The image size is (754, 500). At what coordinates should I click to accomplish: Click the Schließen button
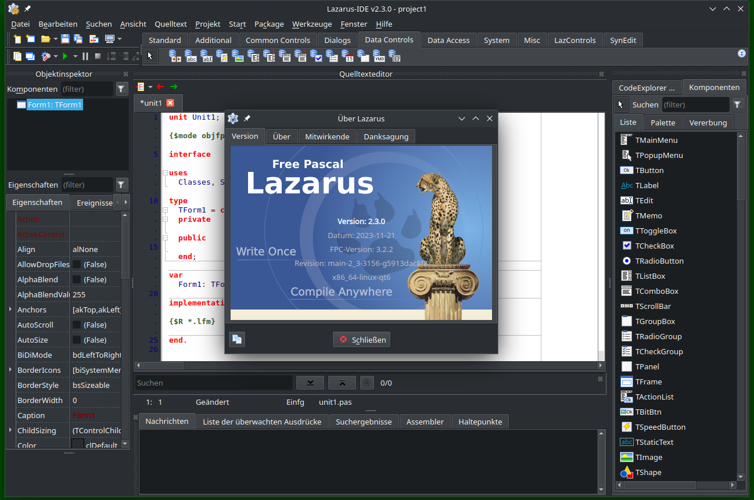[361, 340]
